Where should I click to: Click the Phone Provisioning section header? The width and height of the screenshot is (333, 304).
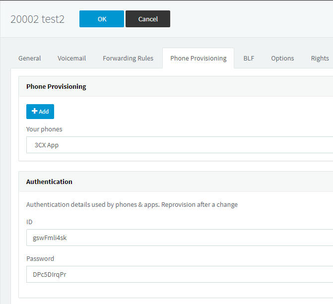(56, 86)
